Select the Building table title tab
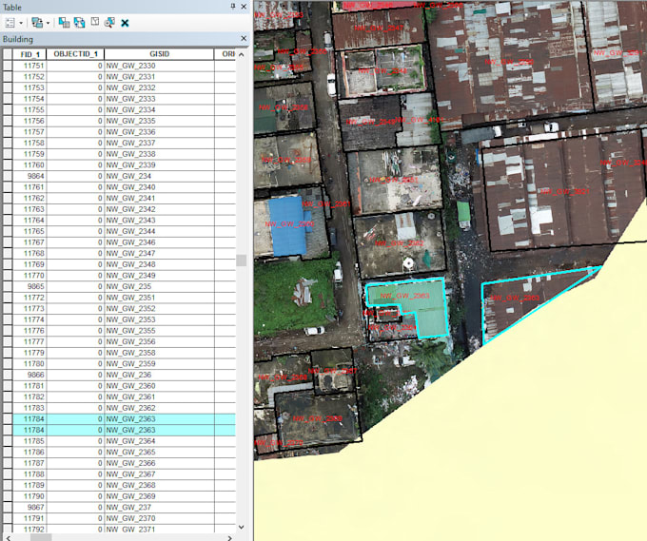Viewport: 647px width, 541px height. pos(18,39)
